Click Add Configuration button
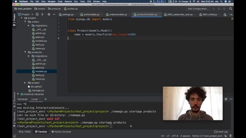Image resolution: width=246 pixels, height=138 pixels. (198, 9)
